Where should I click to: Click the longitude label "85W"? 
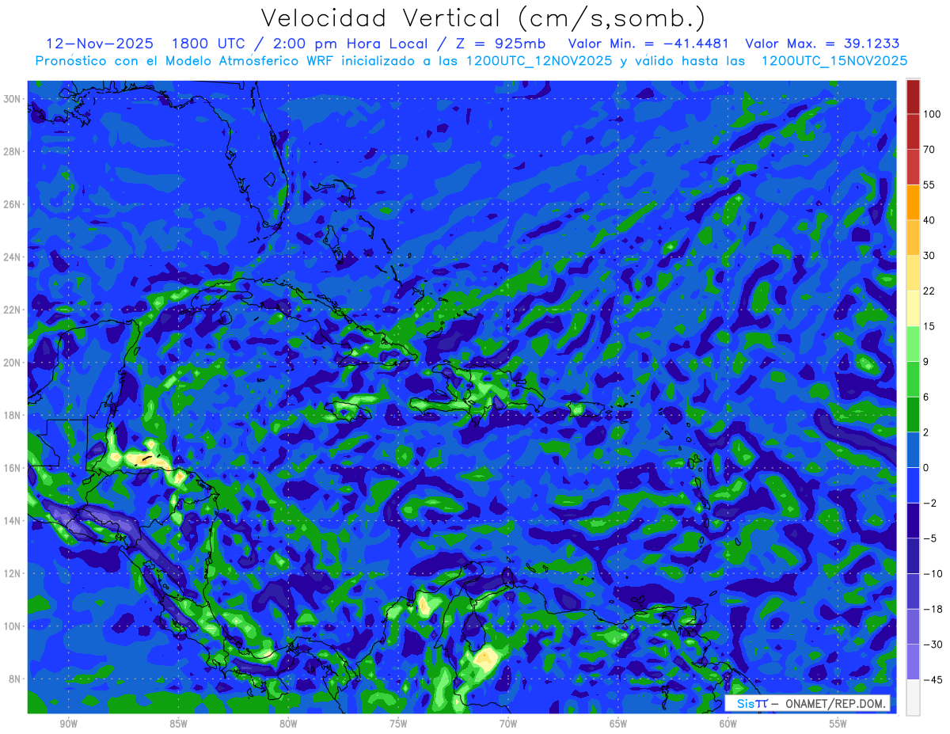(x=178, y=724)
